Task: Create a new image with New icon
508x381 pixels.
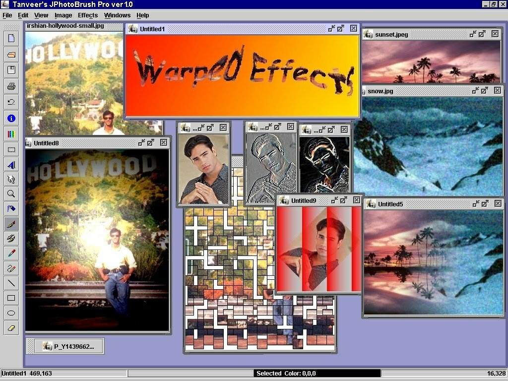Action: 11,38
